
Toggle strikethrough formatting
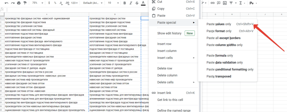pyautogui.click(x=136, y=3)
